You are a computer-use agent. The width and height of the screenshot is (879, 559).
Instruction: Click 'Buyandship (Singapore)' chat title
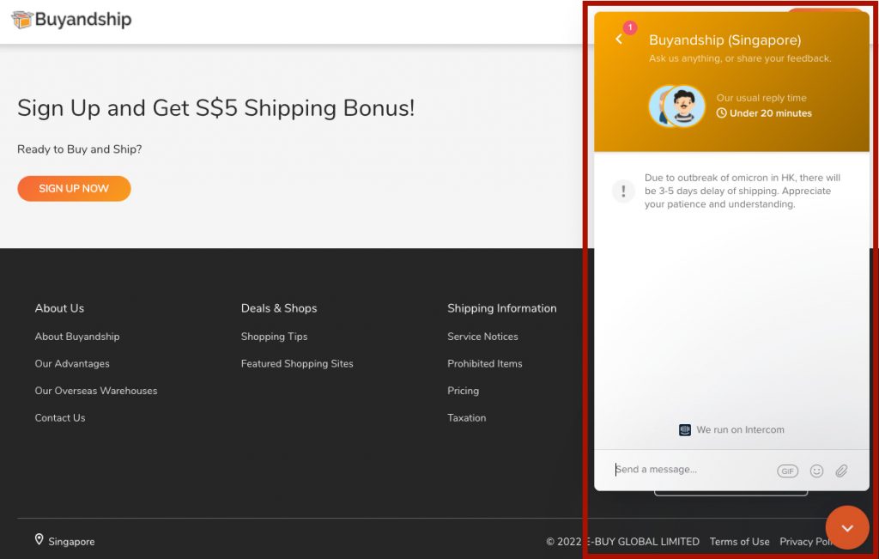tap(724, 40)
